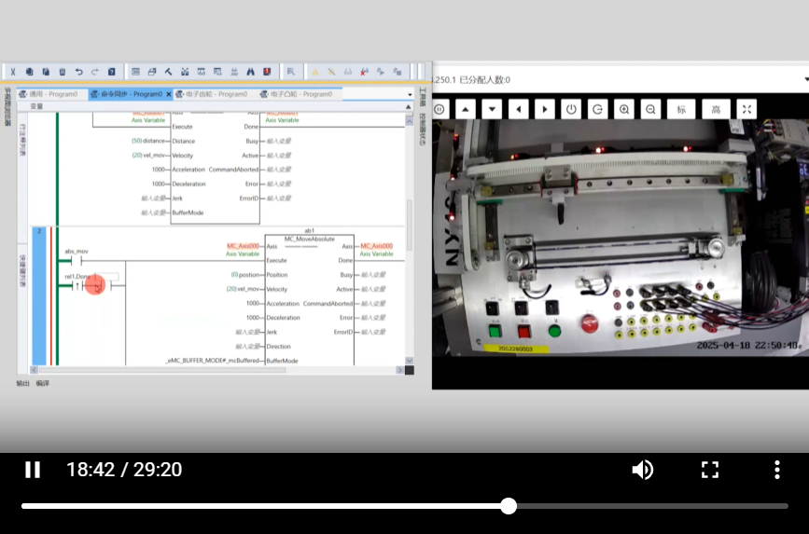Pause the camera stream

(x=440, y=109)
